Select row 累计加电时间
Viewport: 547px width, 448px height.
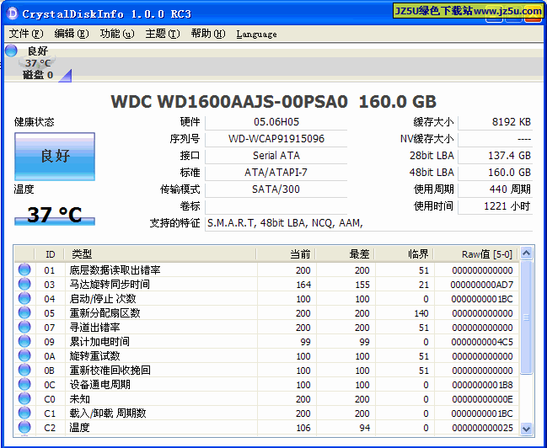tap(266, 342)
